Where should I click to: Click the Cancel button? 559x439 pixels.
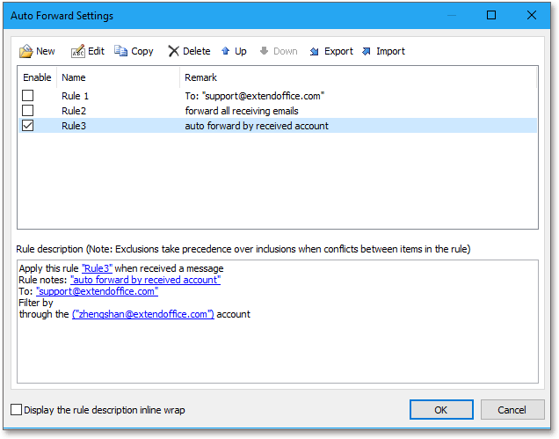click(512, 410)
